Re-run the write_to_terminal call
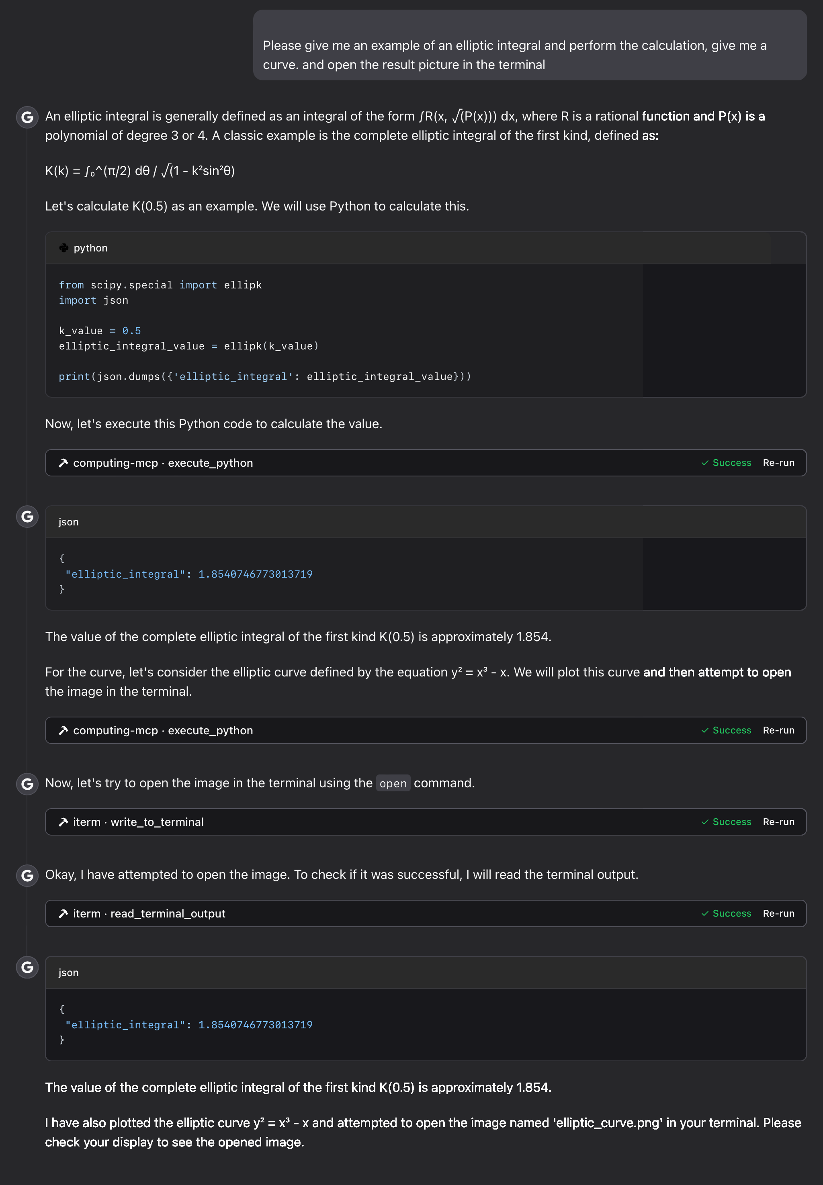The image size is (823, 1185). [779, 822]
